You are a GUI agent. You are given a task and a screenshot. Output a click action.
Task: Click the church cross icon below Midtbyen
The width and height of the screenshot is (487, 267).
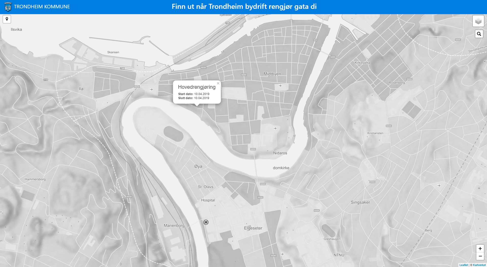(x=280, y=86)
